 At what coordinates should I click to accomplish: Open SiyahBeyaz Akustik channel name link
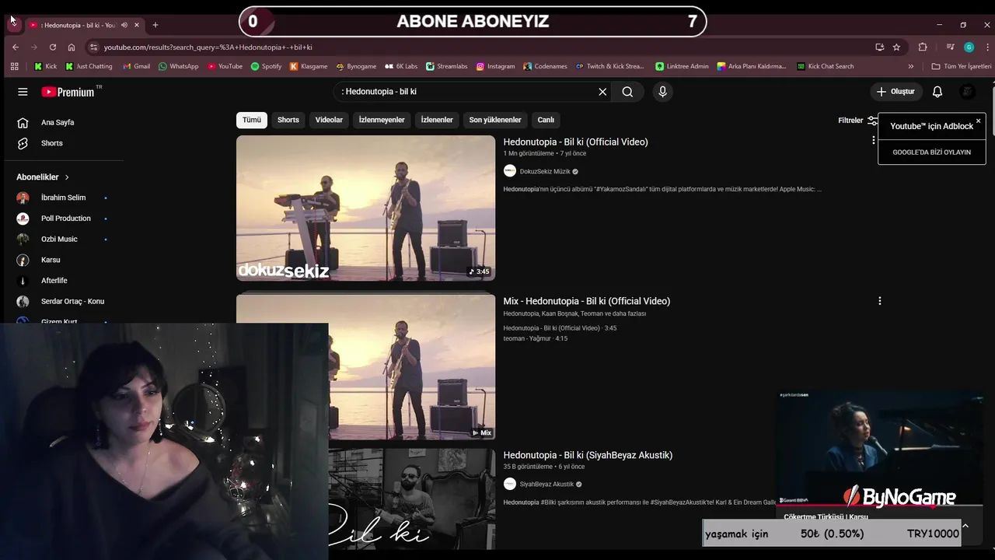(546, 484)
